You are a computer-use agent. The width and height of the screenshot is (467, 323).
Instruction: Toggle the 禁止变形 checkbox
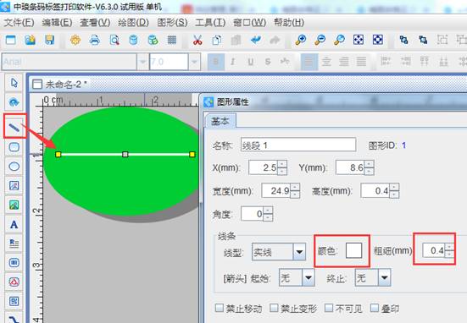pyautogui.click(x=274, y=308)
